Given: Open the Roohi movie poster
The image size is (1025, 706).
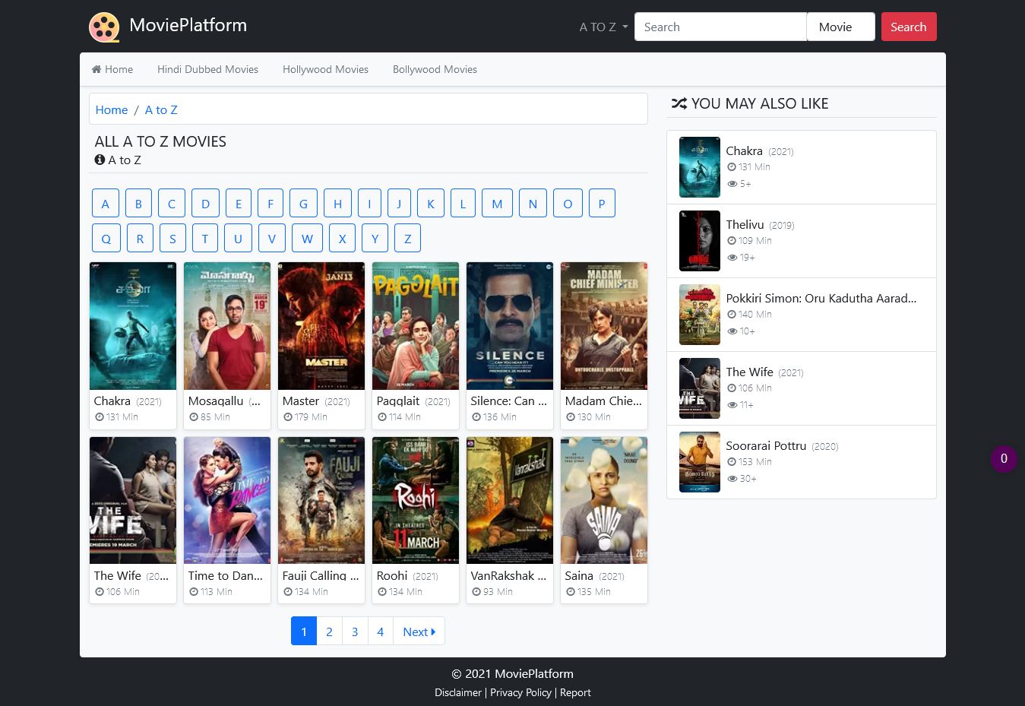Looking at the screenshot, I should 416,500.
